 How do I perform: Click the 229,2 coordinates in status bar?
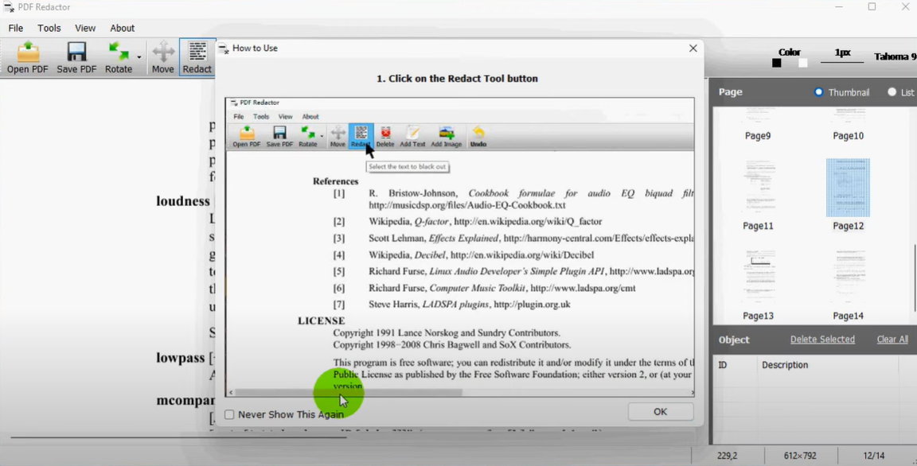click(727, 456)
